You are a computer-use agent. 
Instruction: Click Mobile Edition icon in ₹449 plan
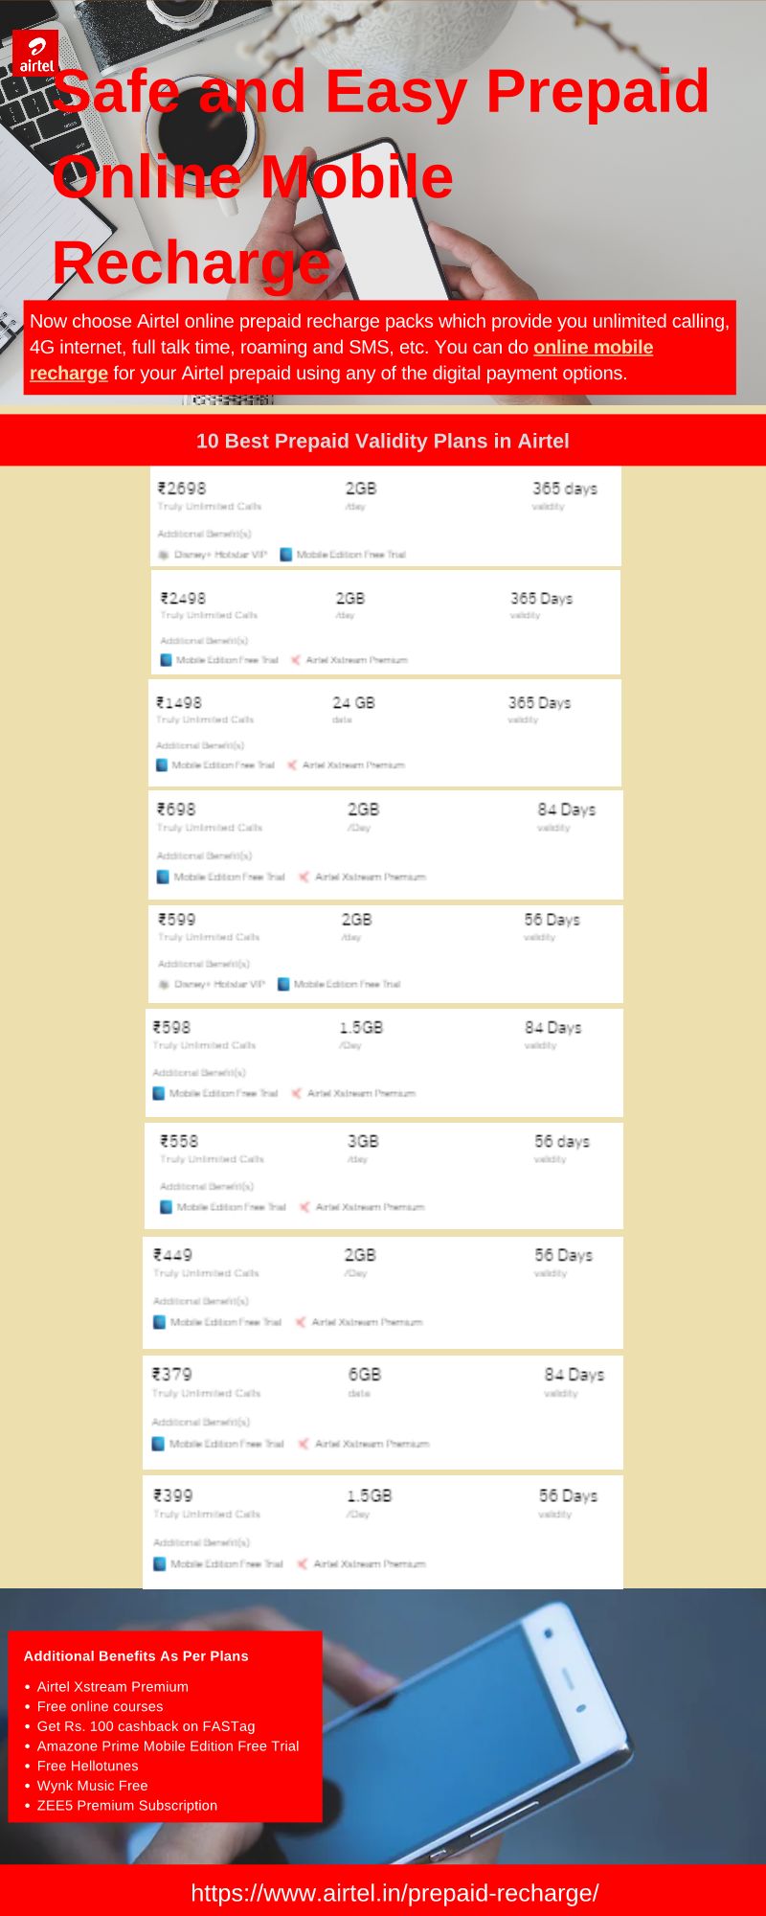point(160,1322)
